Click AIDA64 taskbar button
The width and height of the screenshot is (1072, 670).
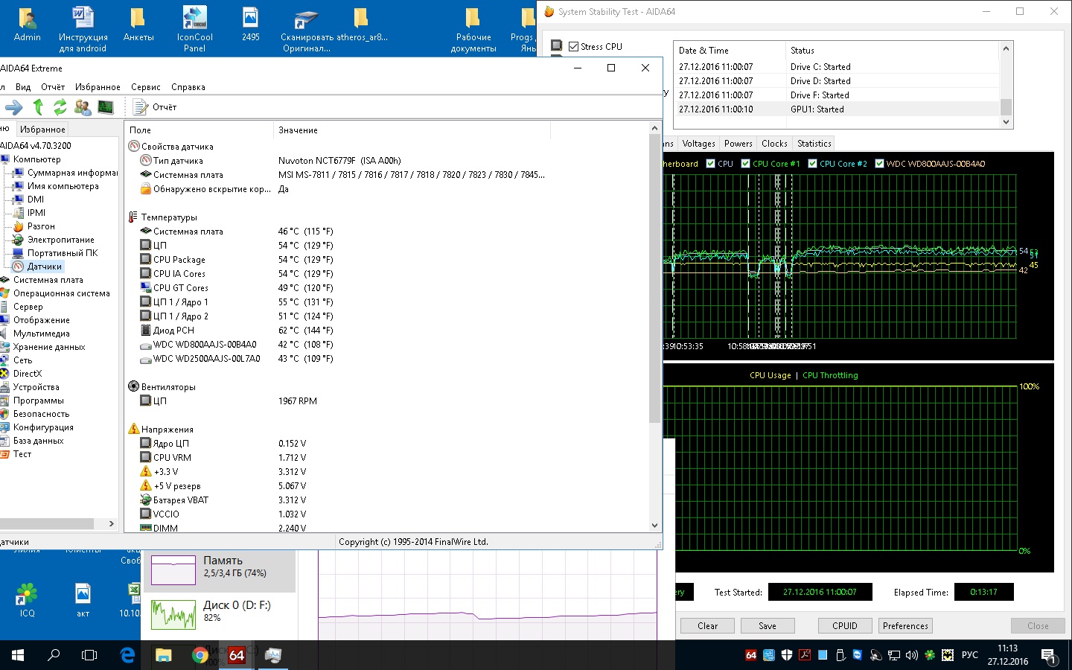tap(237, 655)
